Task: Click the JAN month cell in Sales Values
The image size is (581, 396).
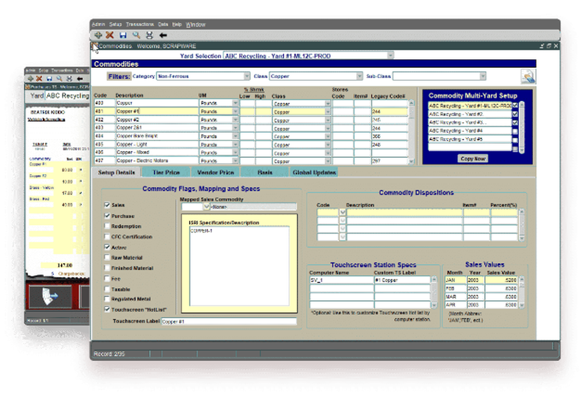Action: tap(456, 280)
